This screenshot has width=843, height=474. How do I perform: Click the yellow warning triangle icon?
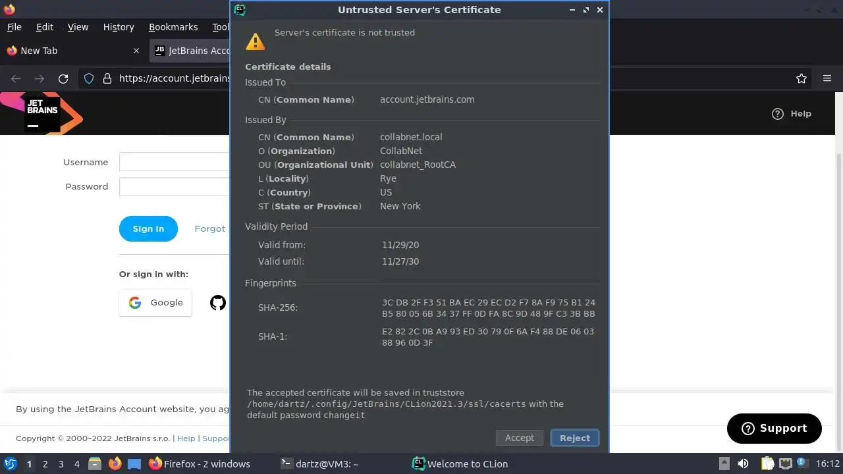(x=255, y=41)
